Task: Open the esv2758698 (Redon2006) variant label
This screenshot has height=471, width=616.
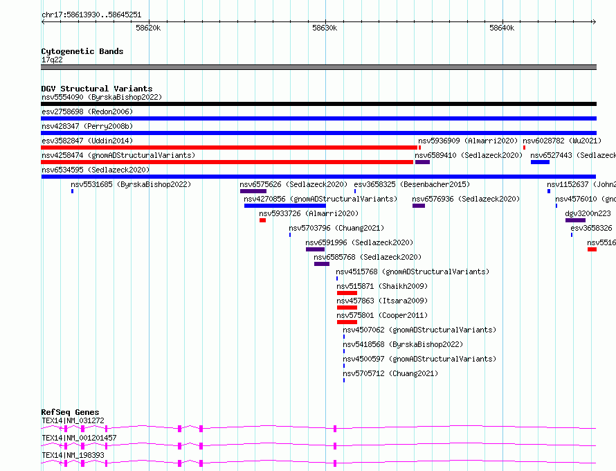Action: (x=87, y=112)
